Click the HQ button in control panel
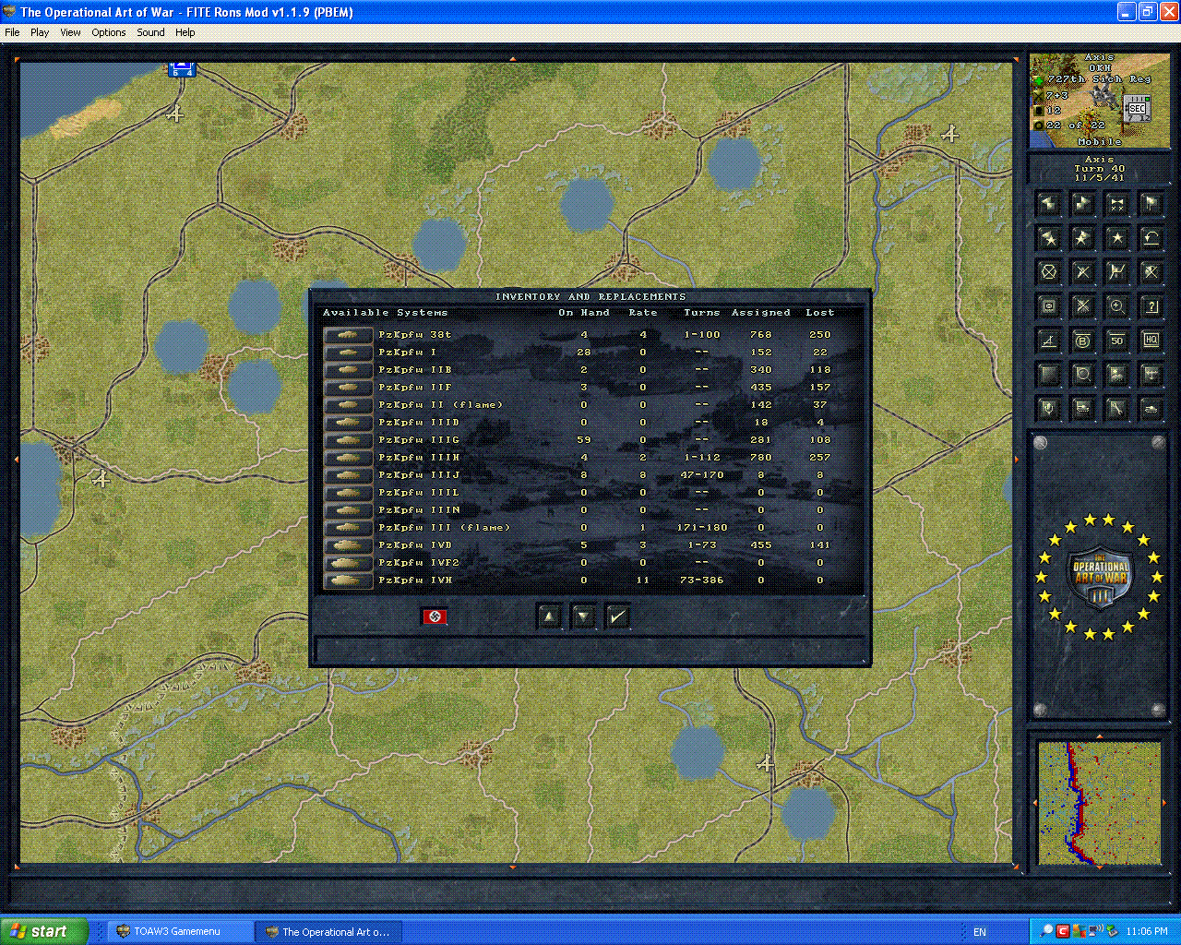 [1151, 341]
